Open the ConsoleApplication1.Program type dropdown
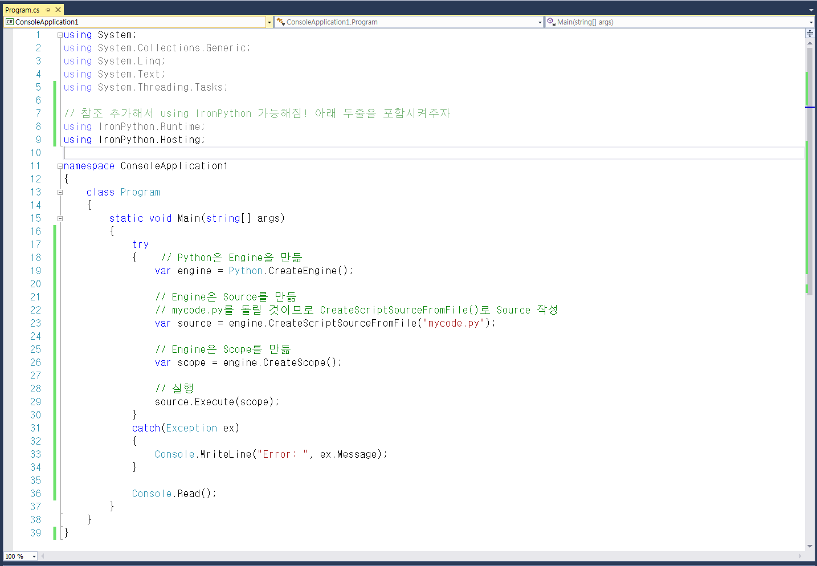 coord(540,22)
